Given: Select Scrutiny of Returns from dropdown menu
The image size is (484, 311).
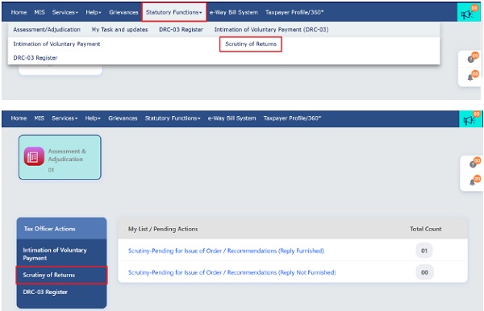Looking at the screenshot, I should [251, 44].
